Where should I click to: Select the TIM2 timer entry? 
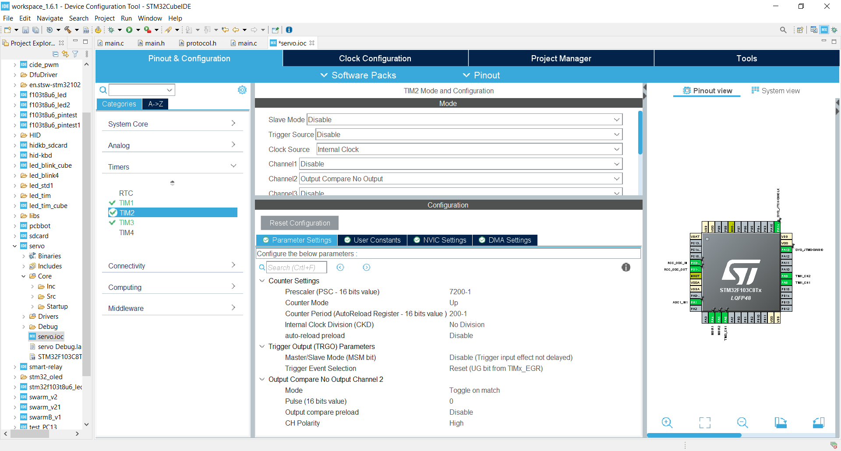click(x=173, y=213)
